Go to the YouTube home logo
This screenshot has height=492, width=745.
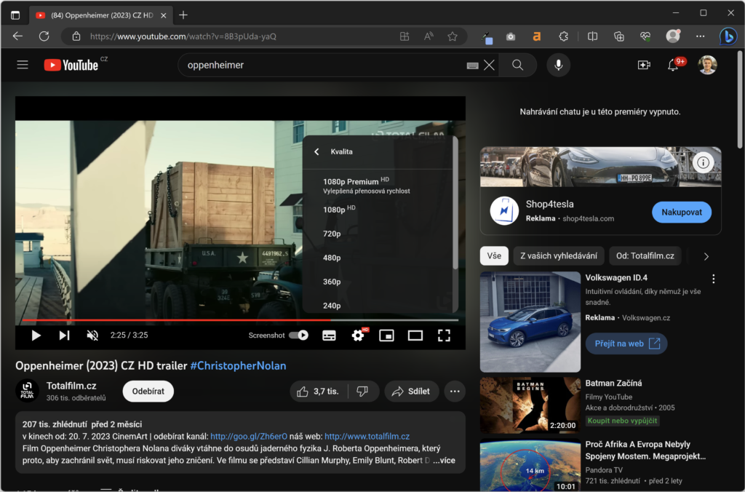71,65
